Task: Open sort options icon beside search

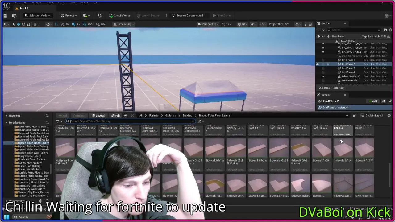Action: pyautogui.click(x=201, y=121)
